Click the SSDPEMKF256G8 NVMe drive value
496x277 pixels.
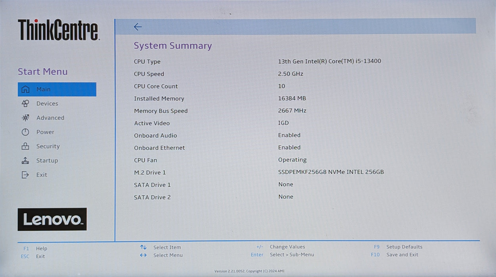(x=331, y=172)
